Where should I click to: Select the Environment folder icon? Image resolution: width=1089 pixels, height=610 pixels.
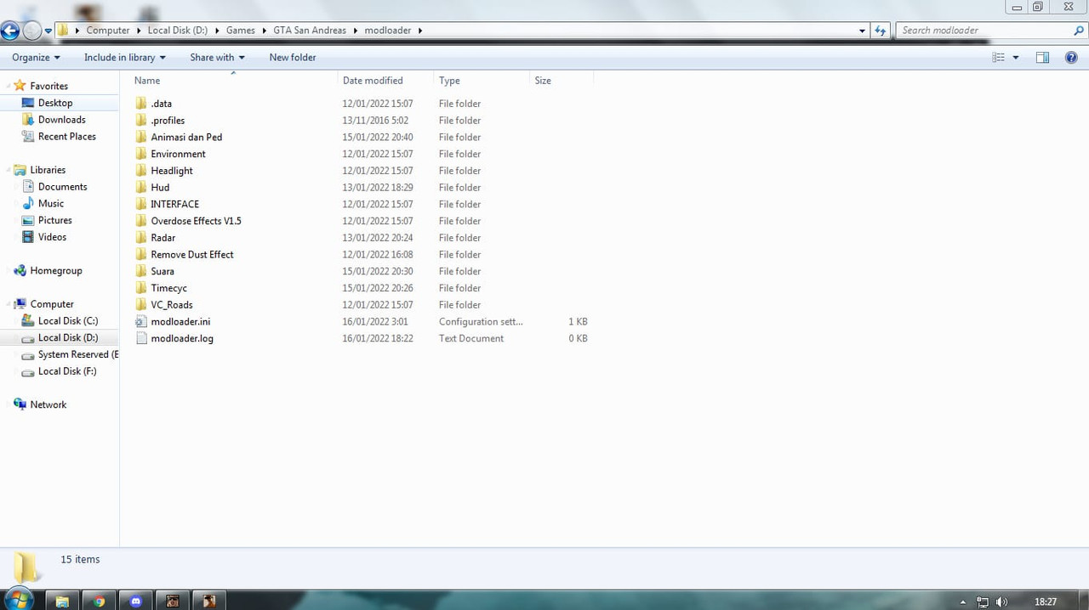pyautogui.click(x=141, y=154)
